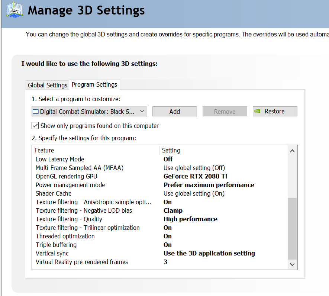Open the Prefer maximum performance setting value
This screenshot has height=296, width=329.
(209, 185)
